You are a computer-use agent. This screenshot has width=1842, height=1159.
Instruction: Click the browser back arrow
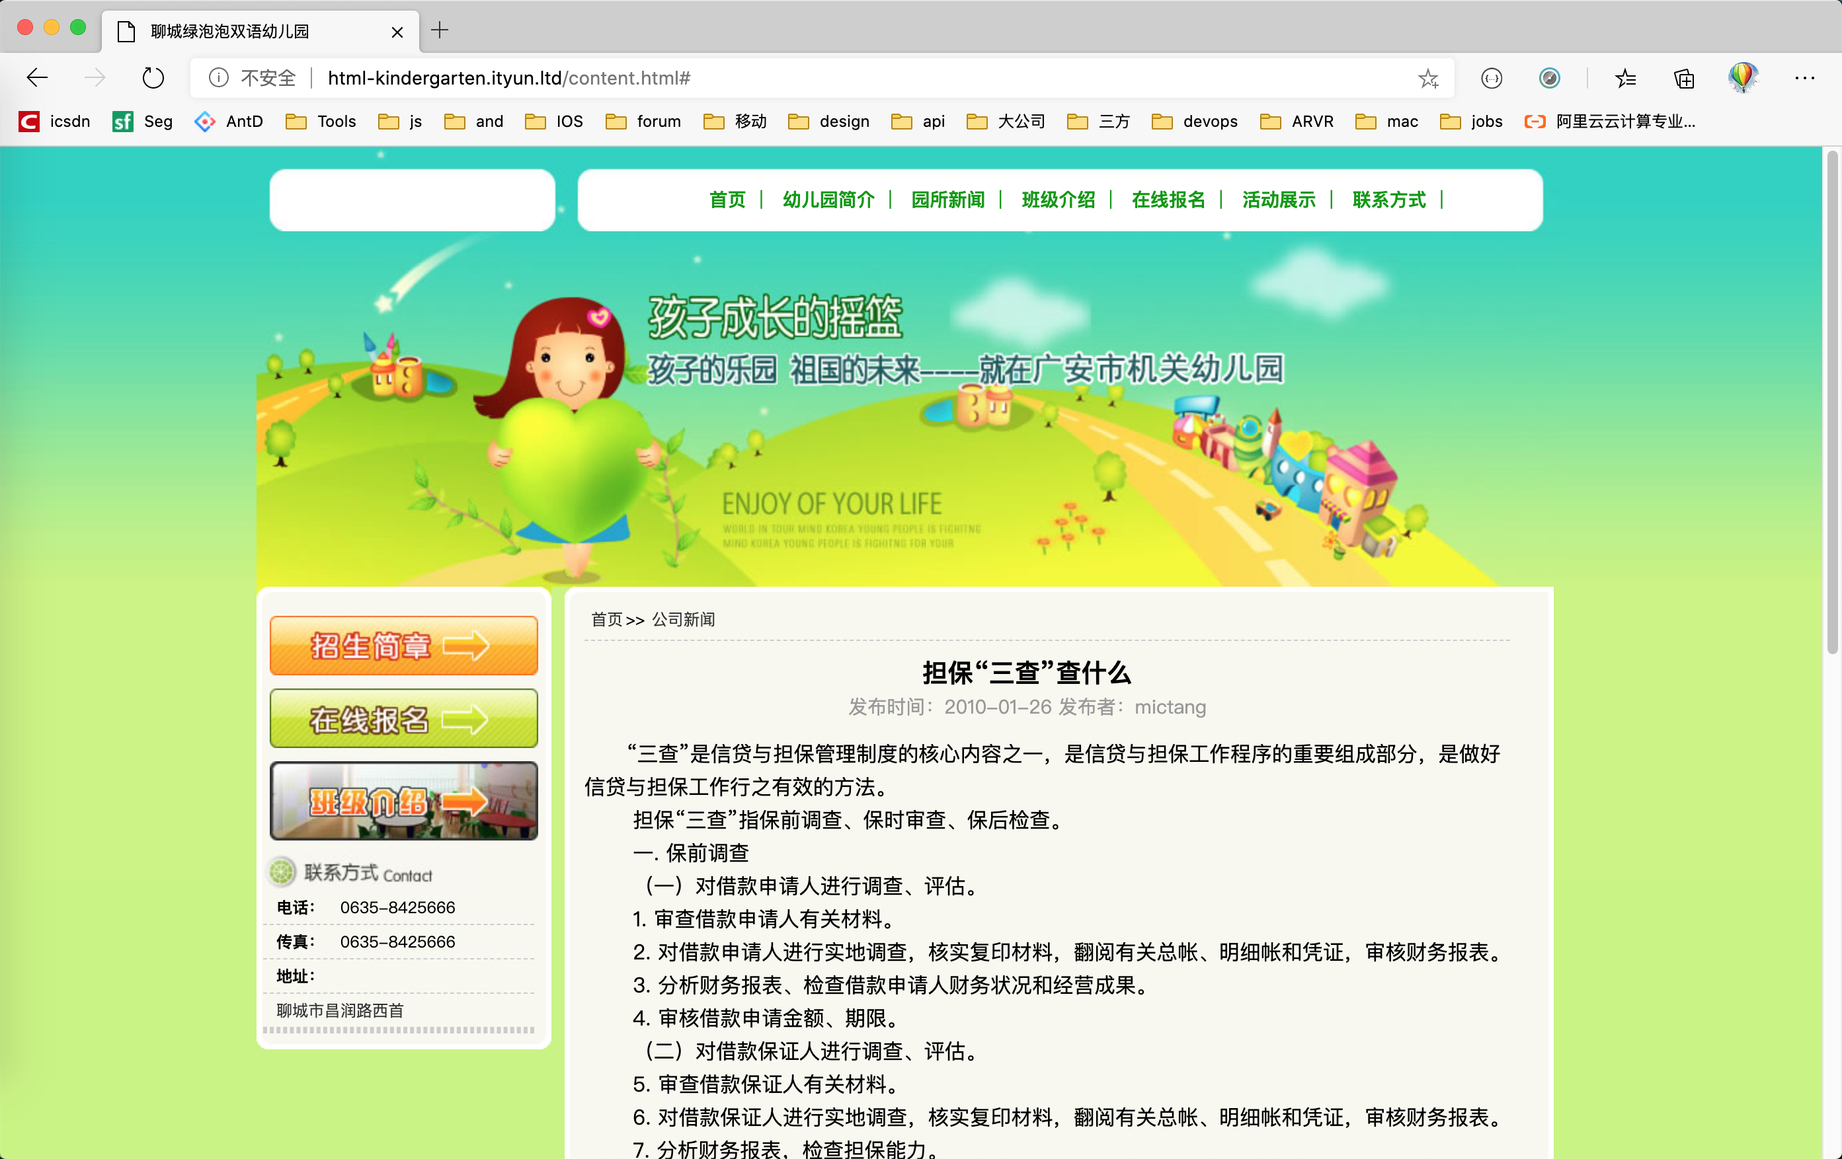[37, 78]
